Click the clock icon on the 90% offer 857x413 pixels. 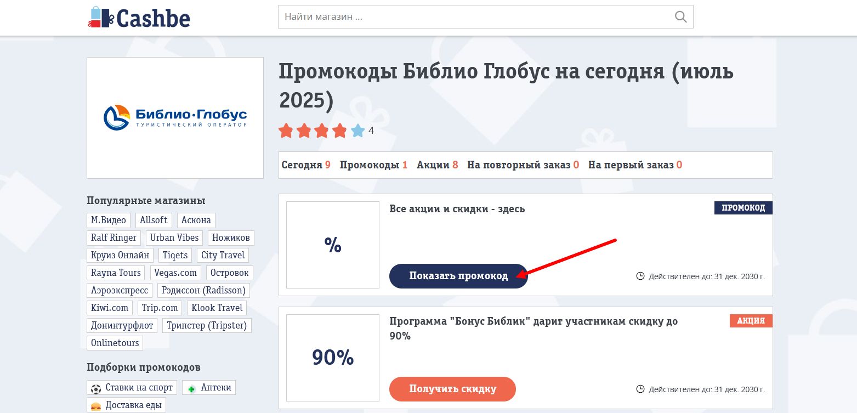[x=640, y=389]
